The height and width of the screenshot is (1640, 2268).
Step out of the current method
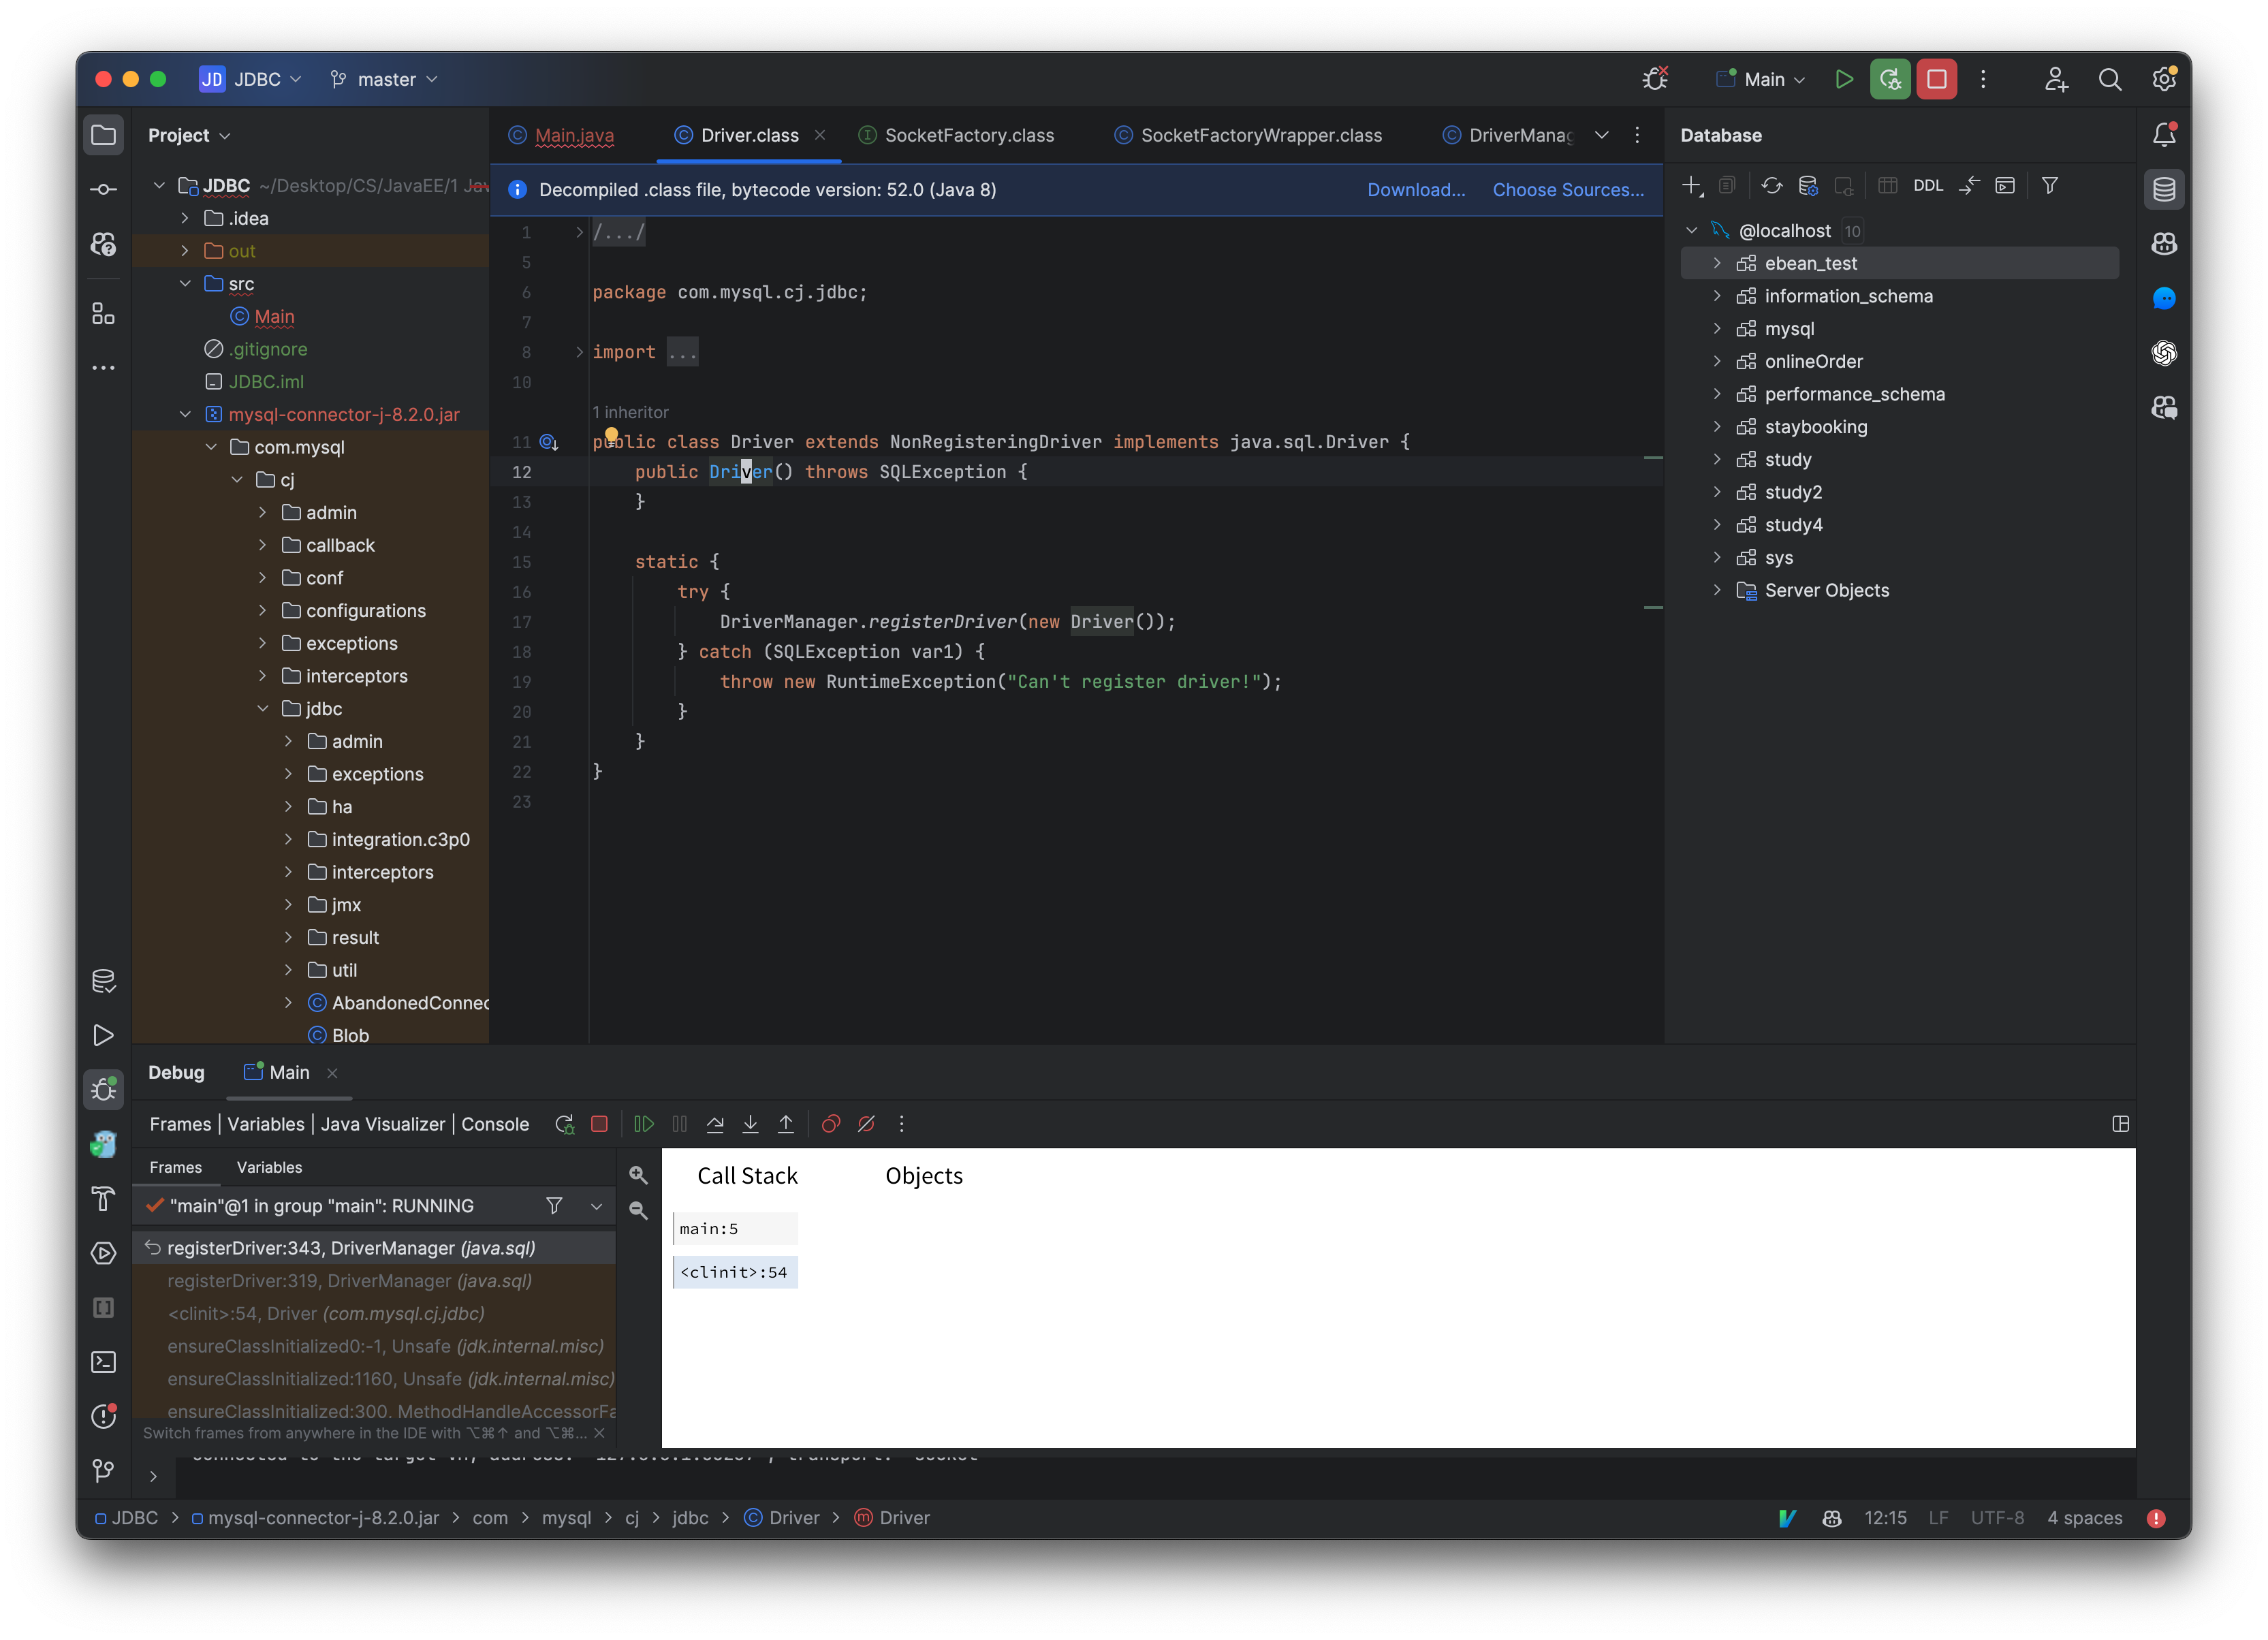point(787,1124)
